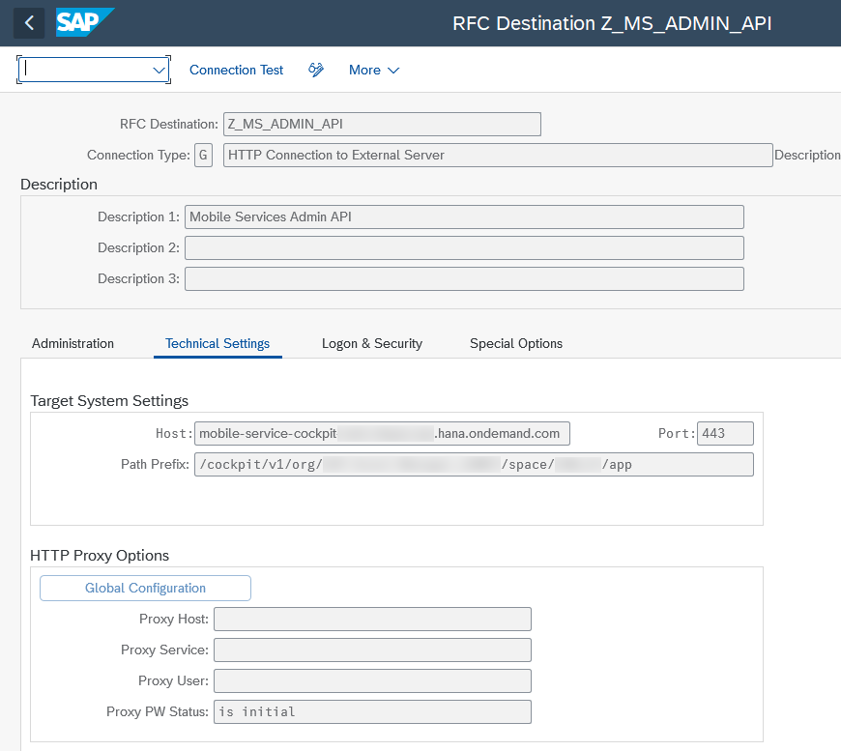Switch to the Administration tab

[72, 343]
